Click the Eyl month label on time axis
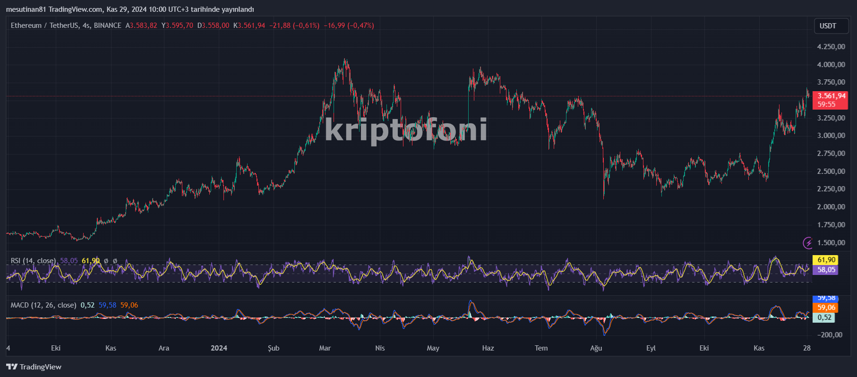The height and width of the screenshot is (377, 857). [651, 348]
